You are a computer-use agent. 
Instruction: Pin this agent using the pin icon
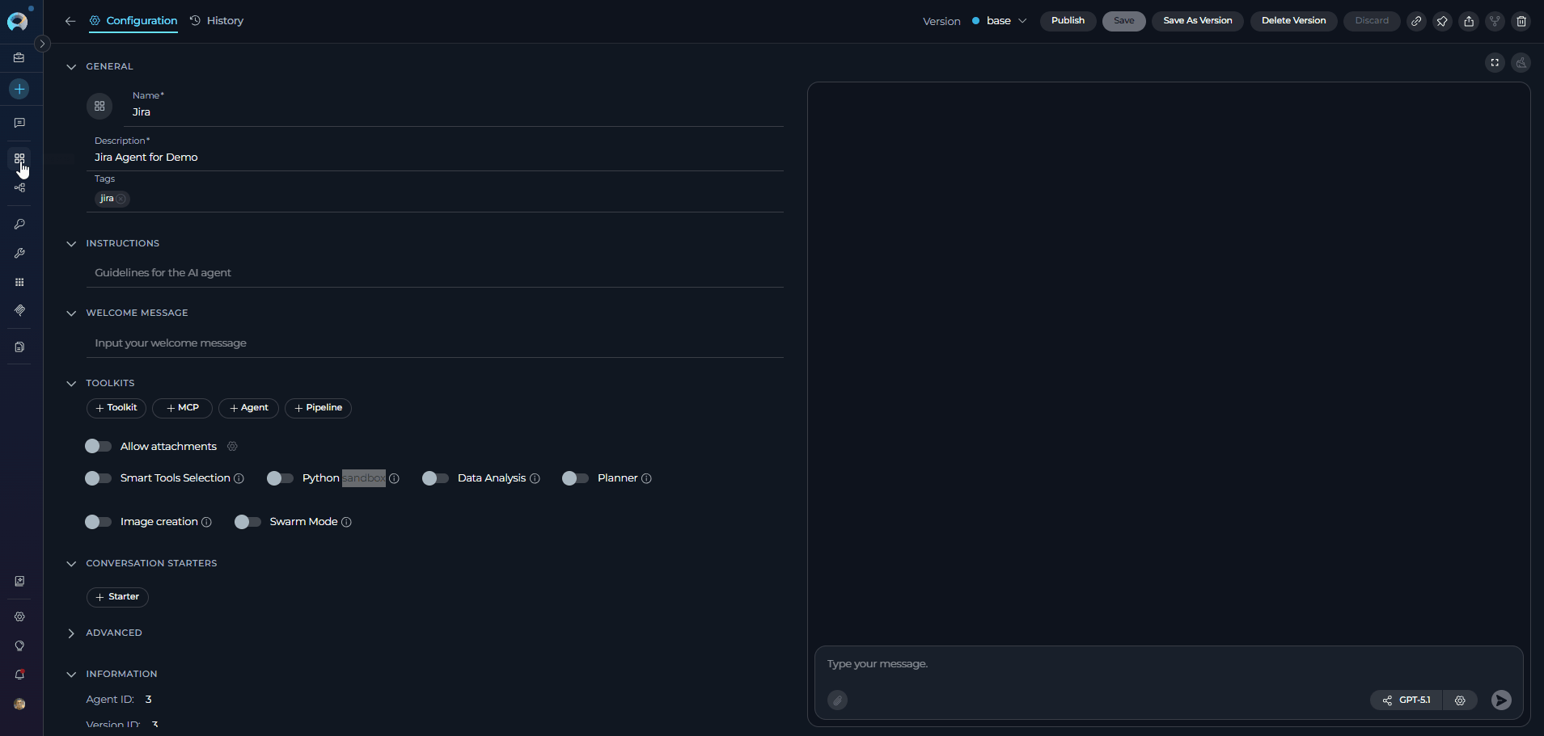(x=1442, y=21)
